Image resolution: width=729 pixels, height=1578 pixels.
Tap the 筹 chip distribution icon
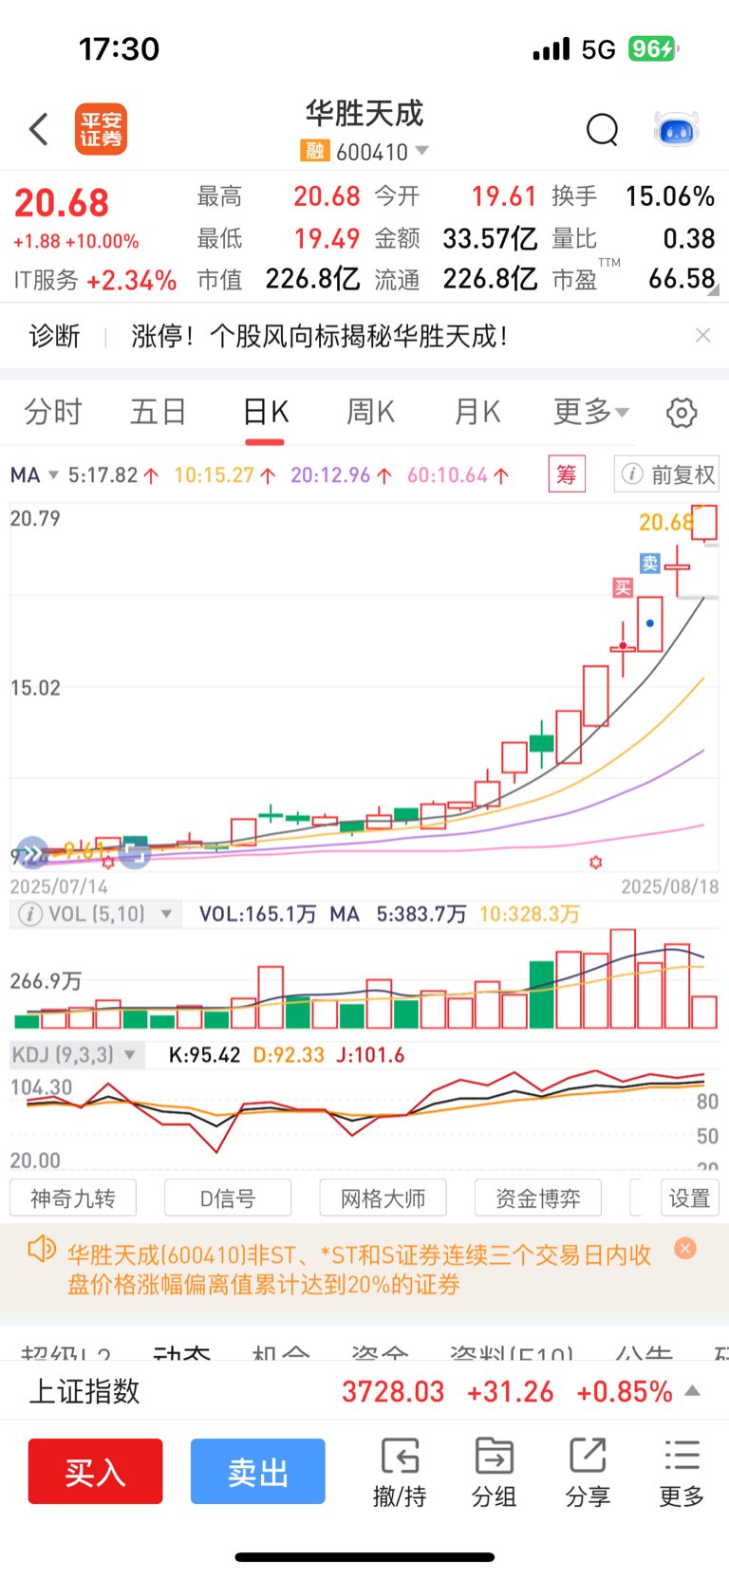(567, 473)
